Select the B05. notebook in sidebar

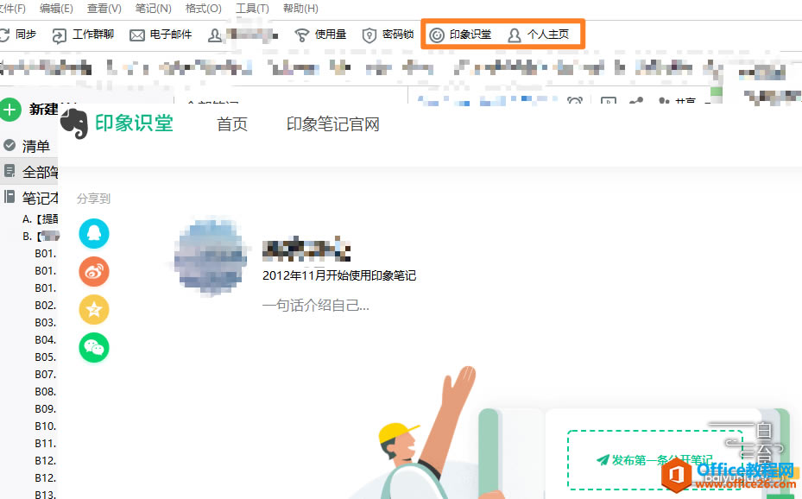46,357
